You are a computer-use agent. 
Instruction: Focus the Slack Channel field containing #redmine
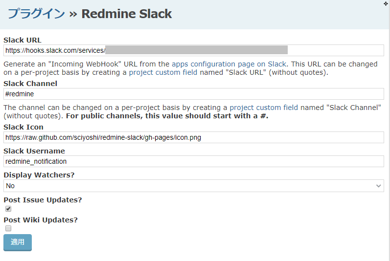pyautogui.click(x=193, y=94)
